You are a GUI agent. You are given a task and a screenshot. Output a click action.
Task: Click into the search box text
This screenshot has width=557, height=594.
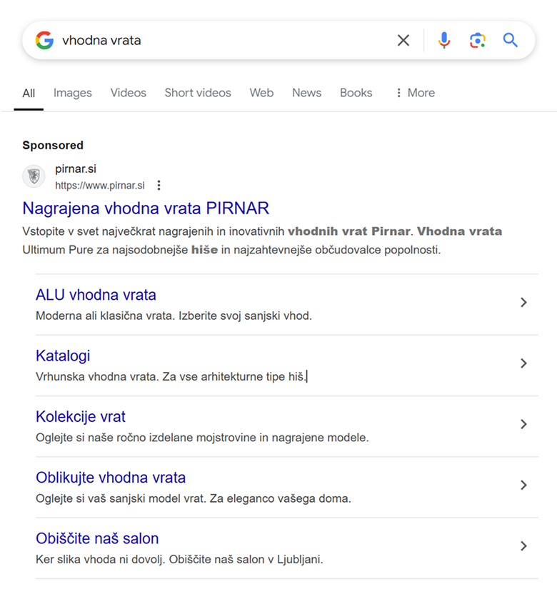(101, 40)
